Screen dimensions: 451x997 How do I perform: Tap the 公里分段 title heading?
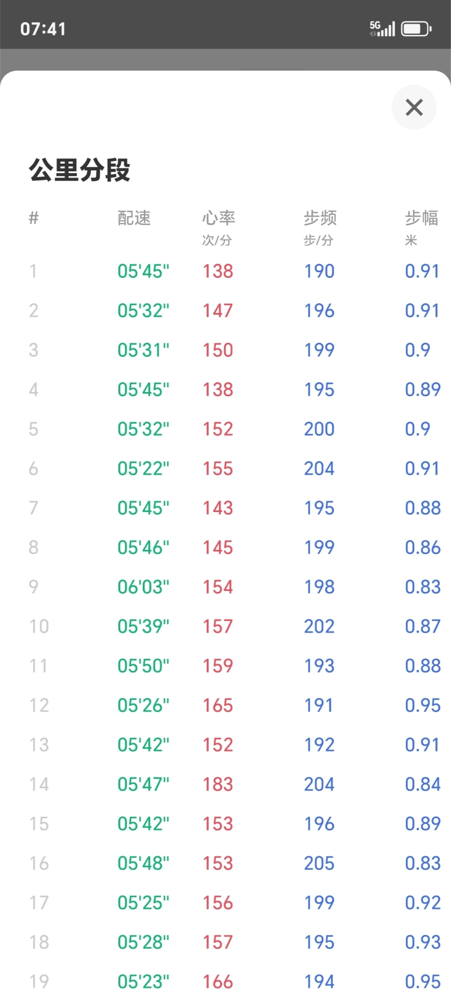tap(79, 170)
